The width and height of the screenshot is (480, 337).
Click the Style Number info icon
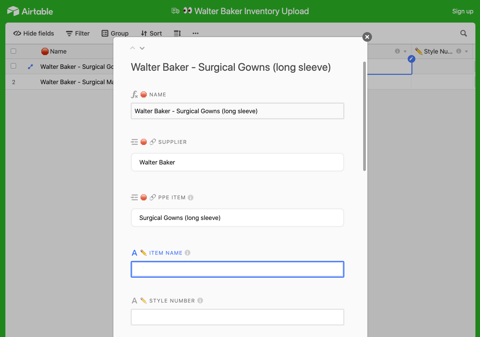200,301
